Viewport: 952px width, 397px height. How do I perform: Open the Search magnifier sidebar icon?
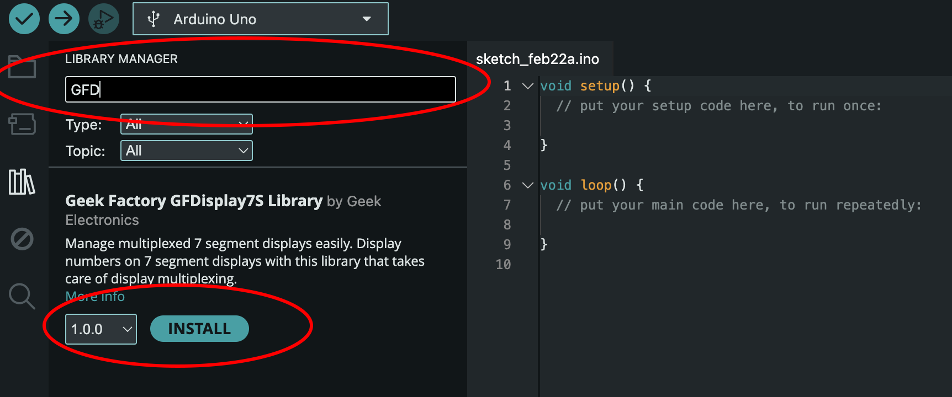click(x=22, y=296)
